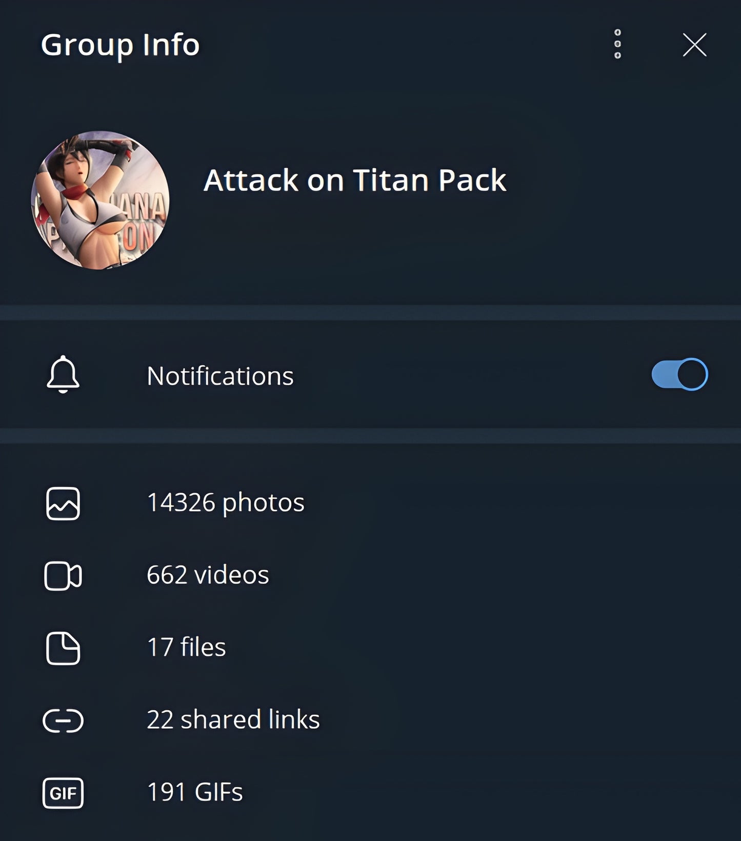Click the GIF badge icon
The width and height of the screenshot is (741, 841).
pos(63,793)
